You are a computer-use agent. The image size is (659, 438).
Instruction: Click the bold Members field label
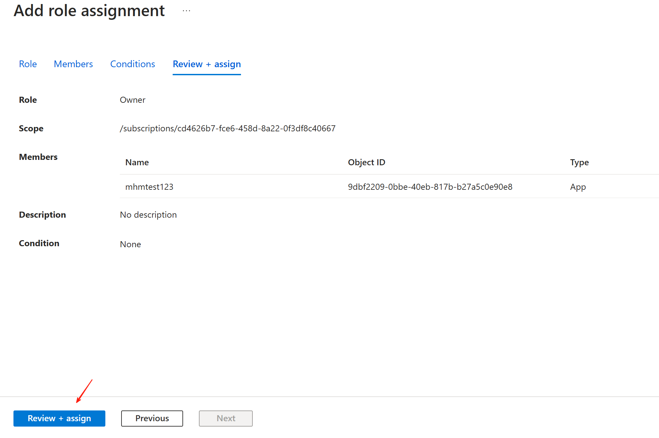[x=38, y=157]
